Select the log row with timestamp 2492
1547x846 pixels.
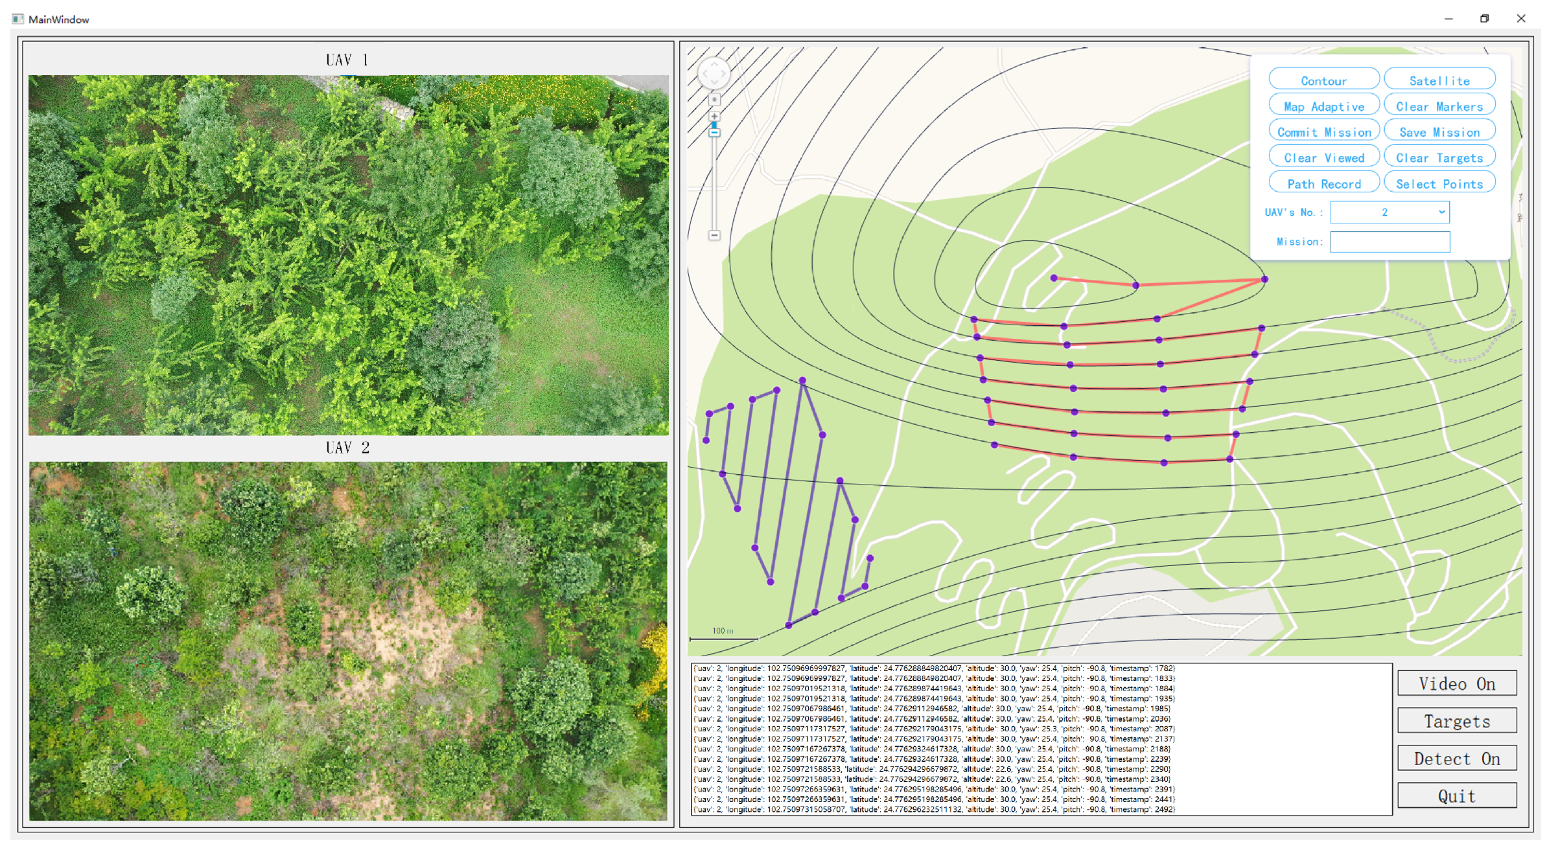coord(934,810)
